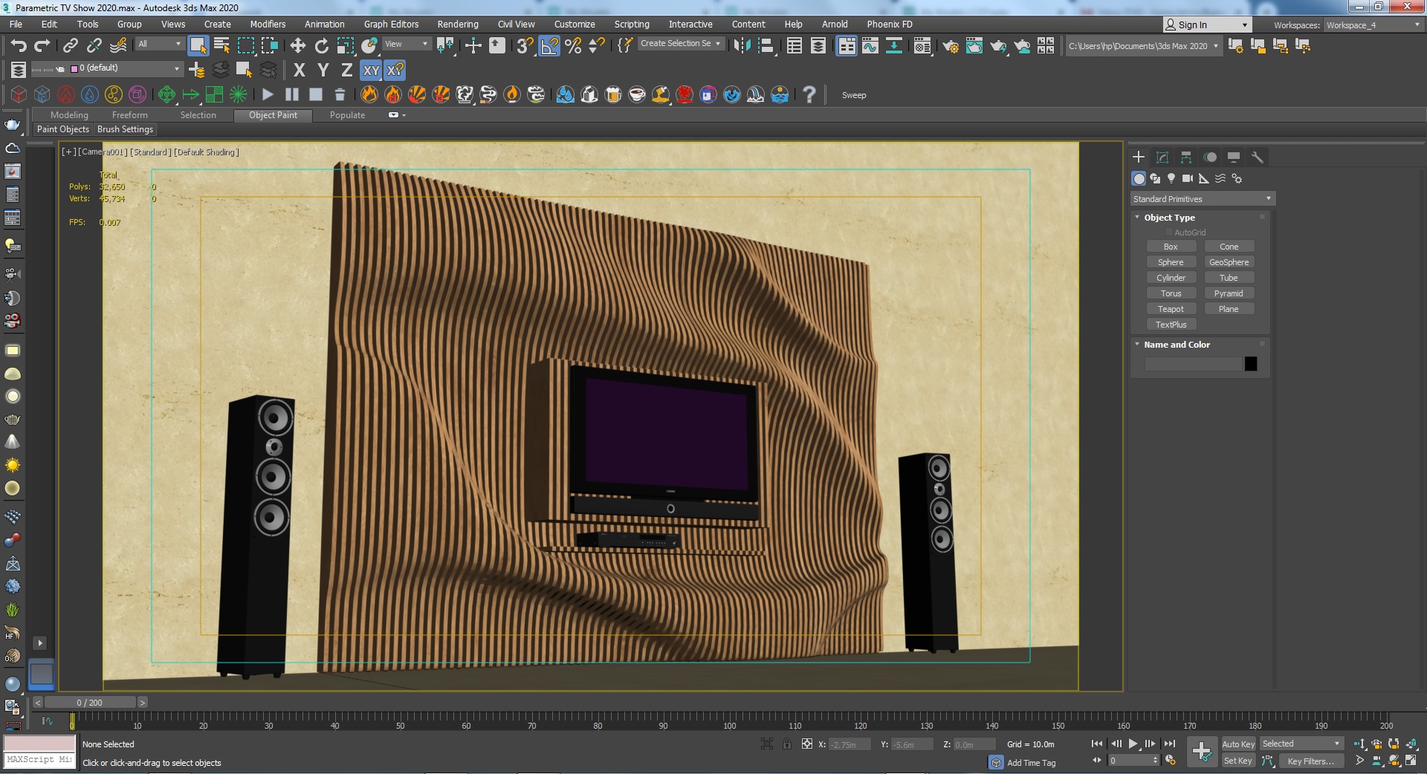Click the Select and Link tool
1427x774 pixels.
[x=70, y=46]
